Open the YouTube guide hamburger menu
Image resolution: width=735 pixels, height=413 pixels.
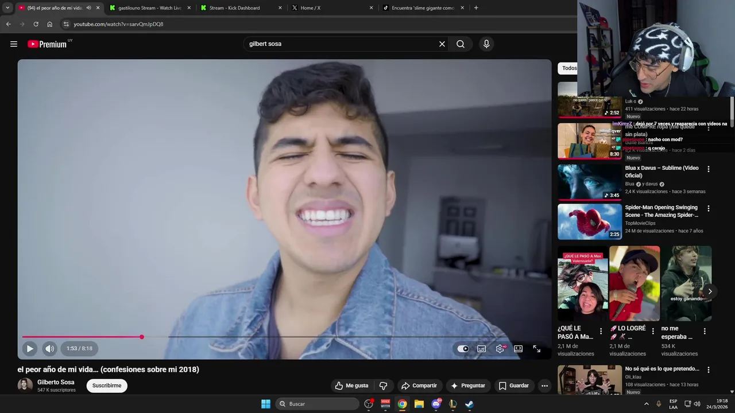[14, 44]
